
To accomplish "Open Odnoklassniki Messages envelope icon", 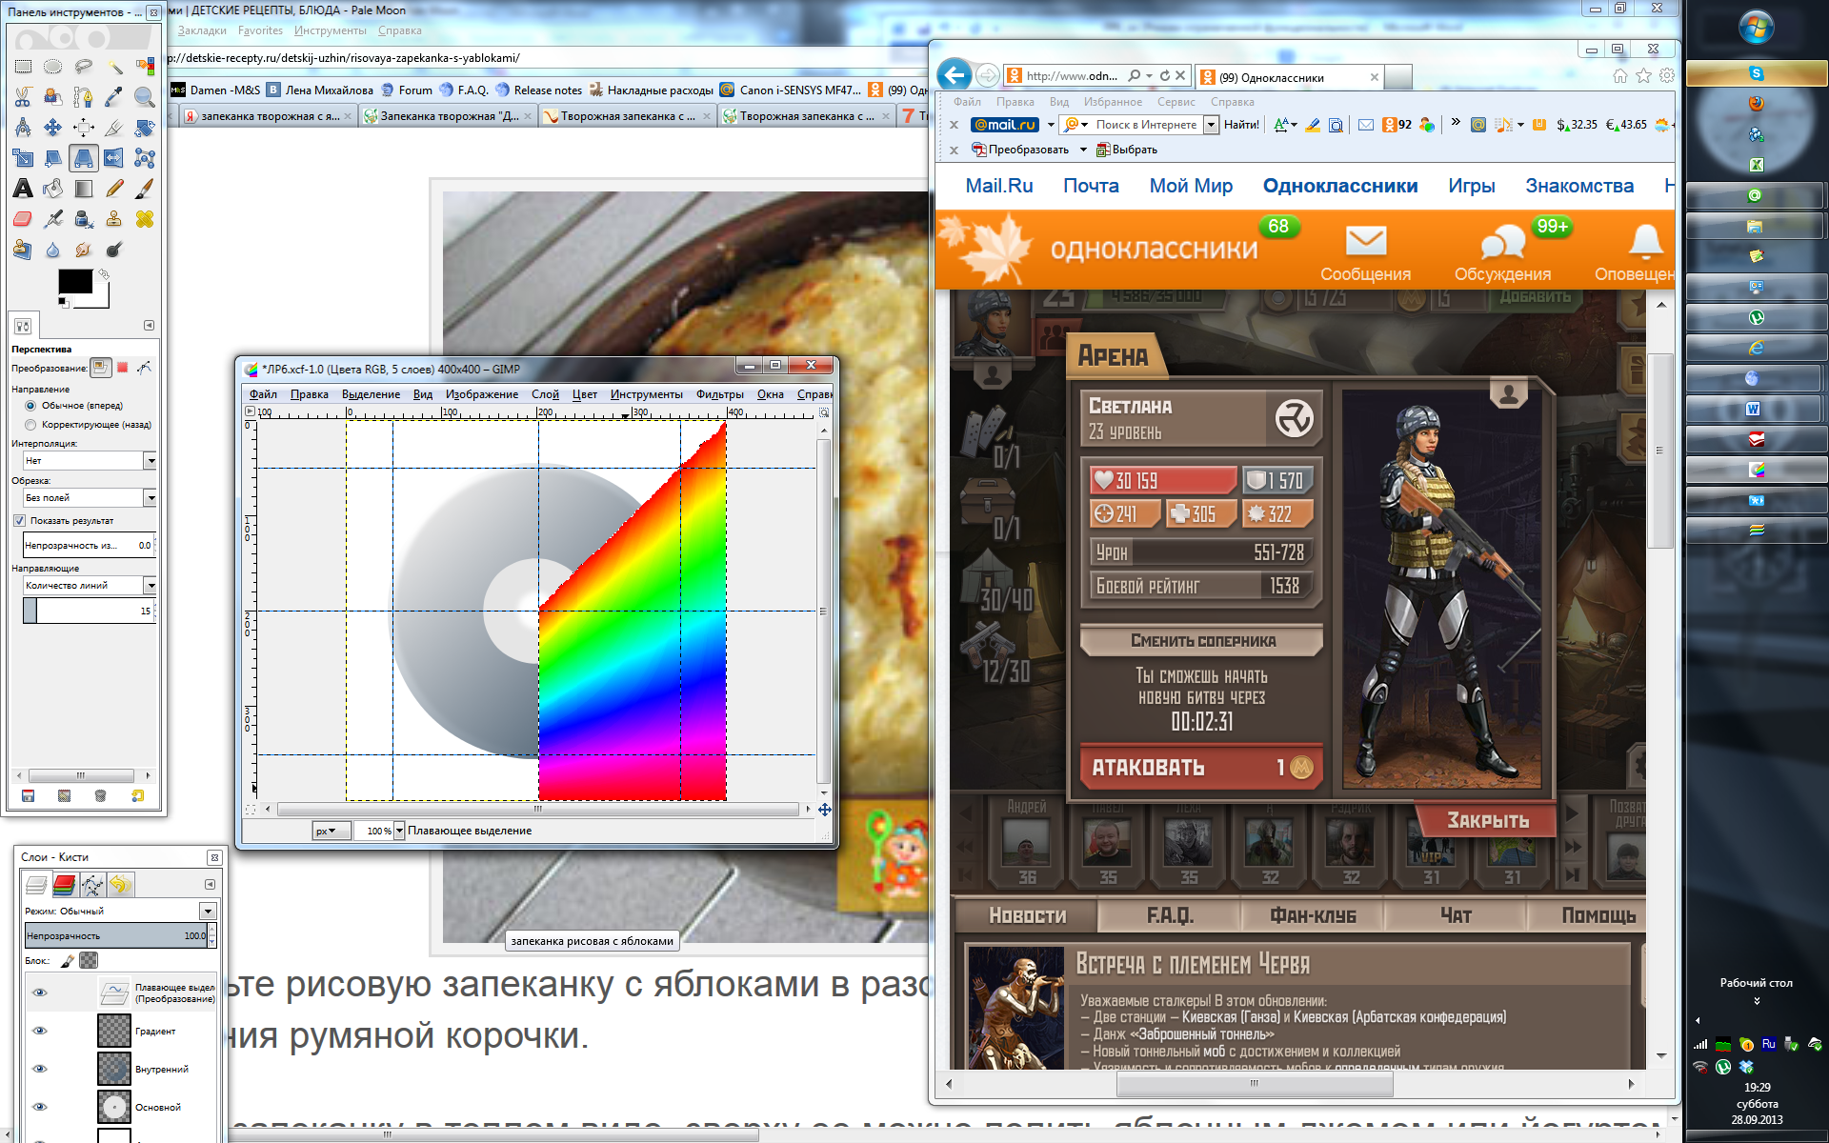I will (x=1365, y=241).
